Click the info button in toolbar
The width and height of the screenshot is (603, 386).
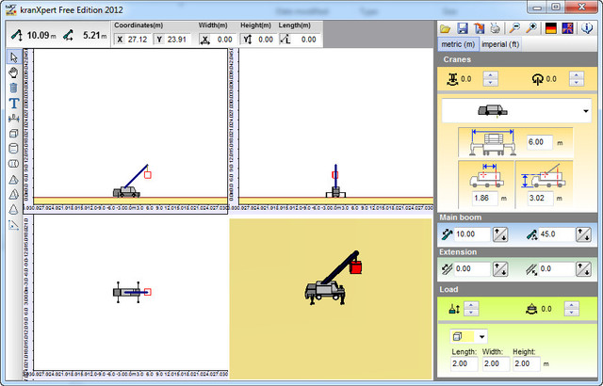[x=587, y=29]
